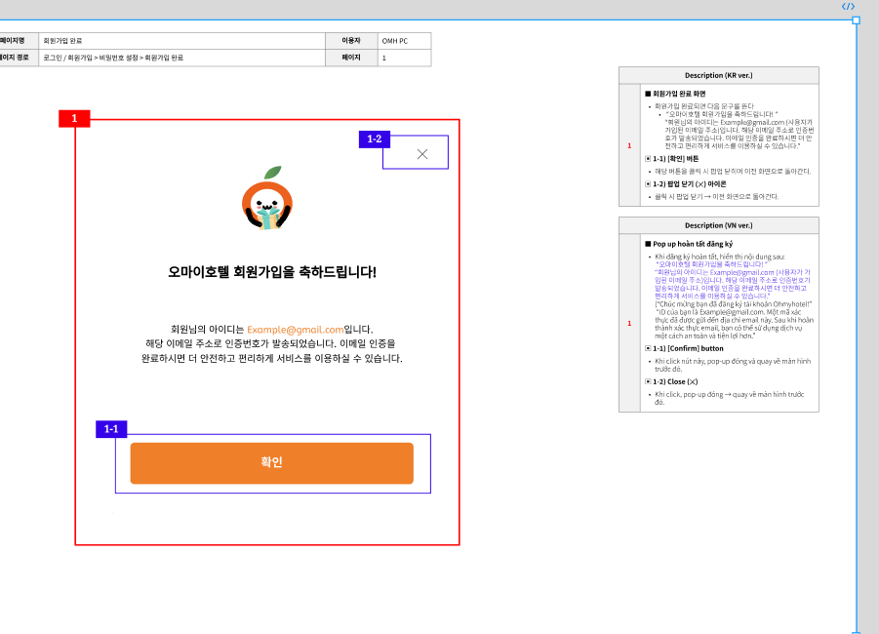Select the 1-1) [확인] 버튼 item
The height and width of the screenshot is (634, 879).
tap(671, 159)
